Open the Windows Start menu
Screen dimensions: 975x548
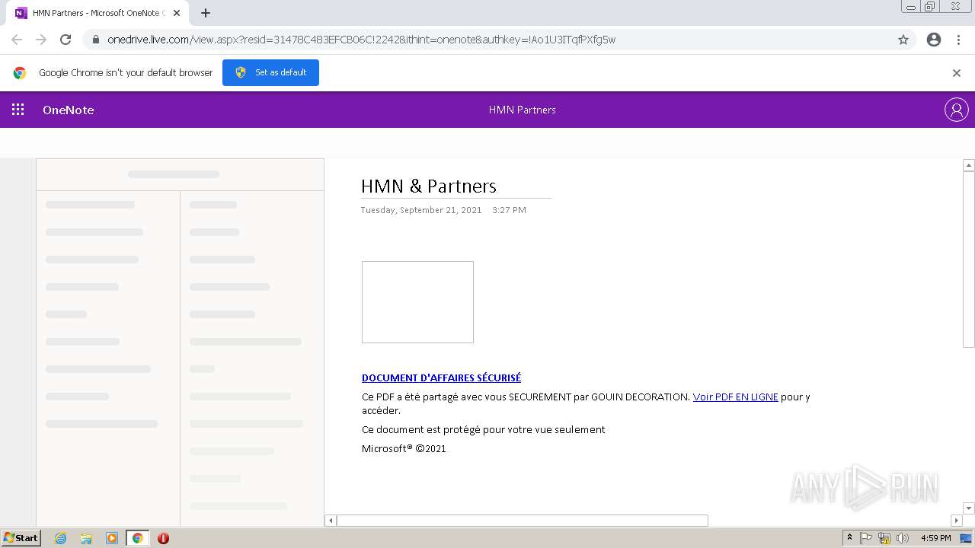[21, 538]
